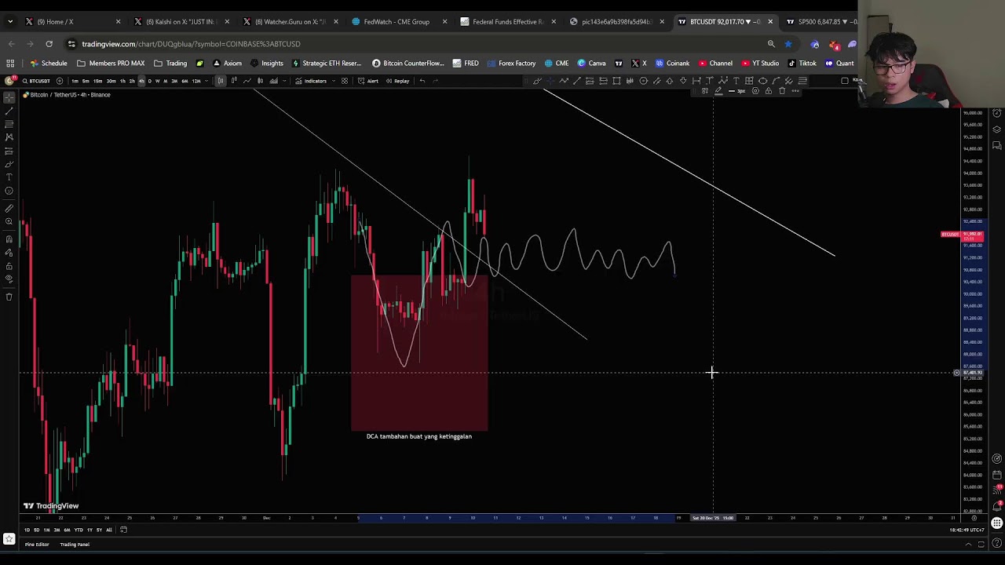
Task: Open the favorites star icon at bottom left
Action: (x=9, y=539)
